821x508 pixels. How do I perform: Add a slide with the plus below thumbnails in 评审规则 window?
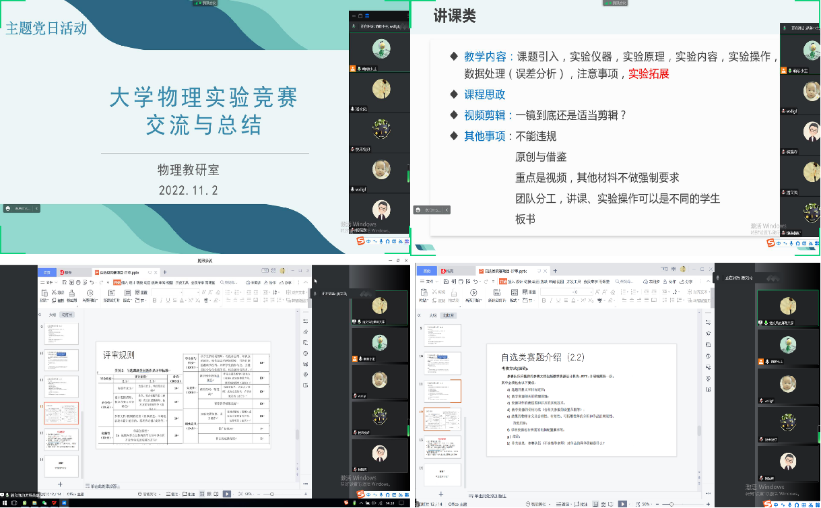(x=60, y=484)
